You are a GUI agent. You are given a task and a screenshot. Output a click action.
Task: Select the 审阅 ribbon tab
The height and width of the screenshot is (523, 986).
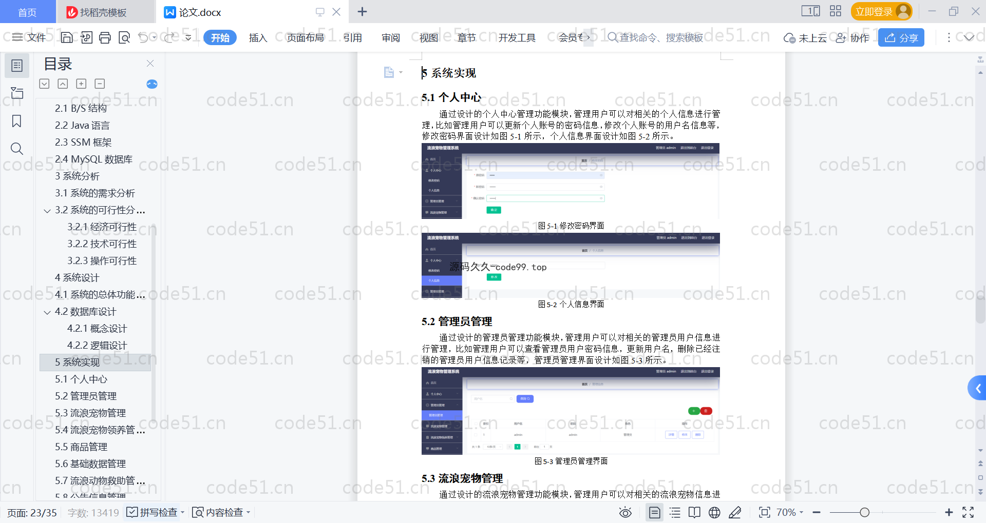(x=391, y=37)
